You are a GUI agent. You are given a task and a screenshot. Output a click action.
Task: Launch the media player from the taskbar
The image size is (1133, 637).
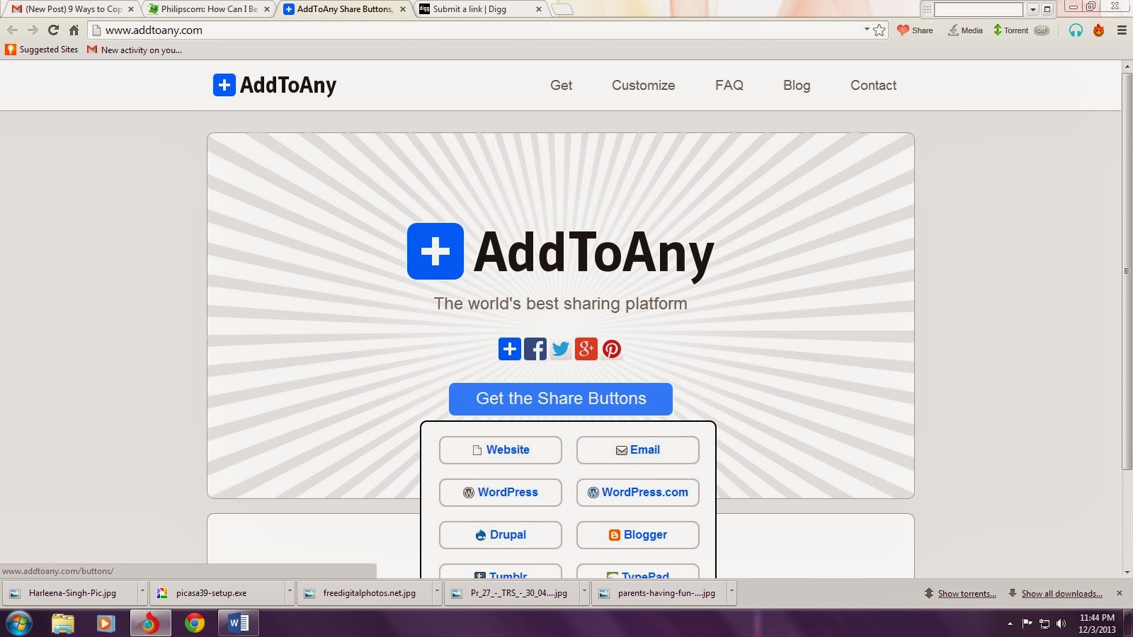[106, 624]
